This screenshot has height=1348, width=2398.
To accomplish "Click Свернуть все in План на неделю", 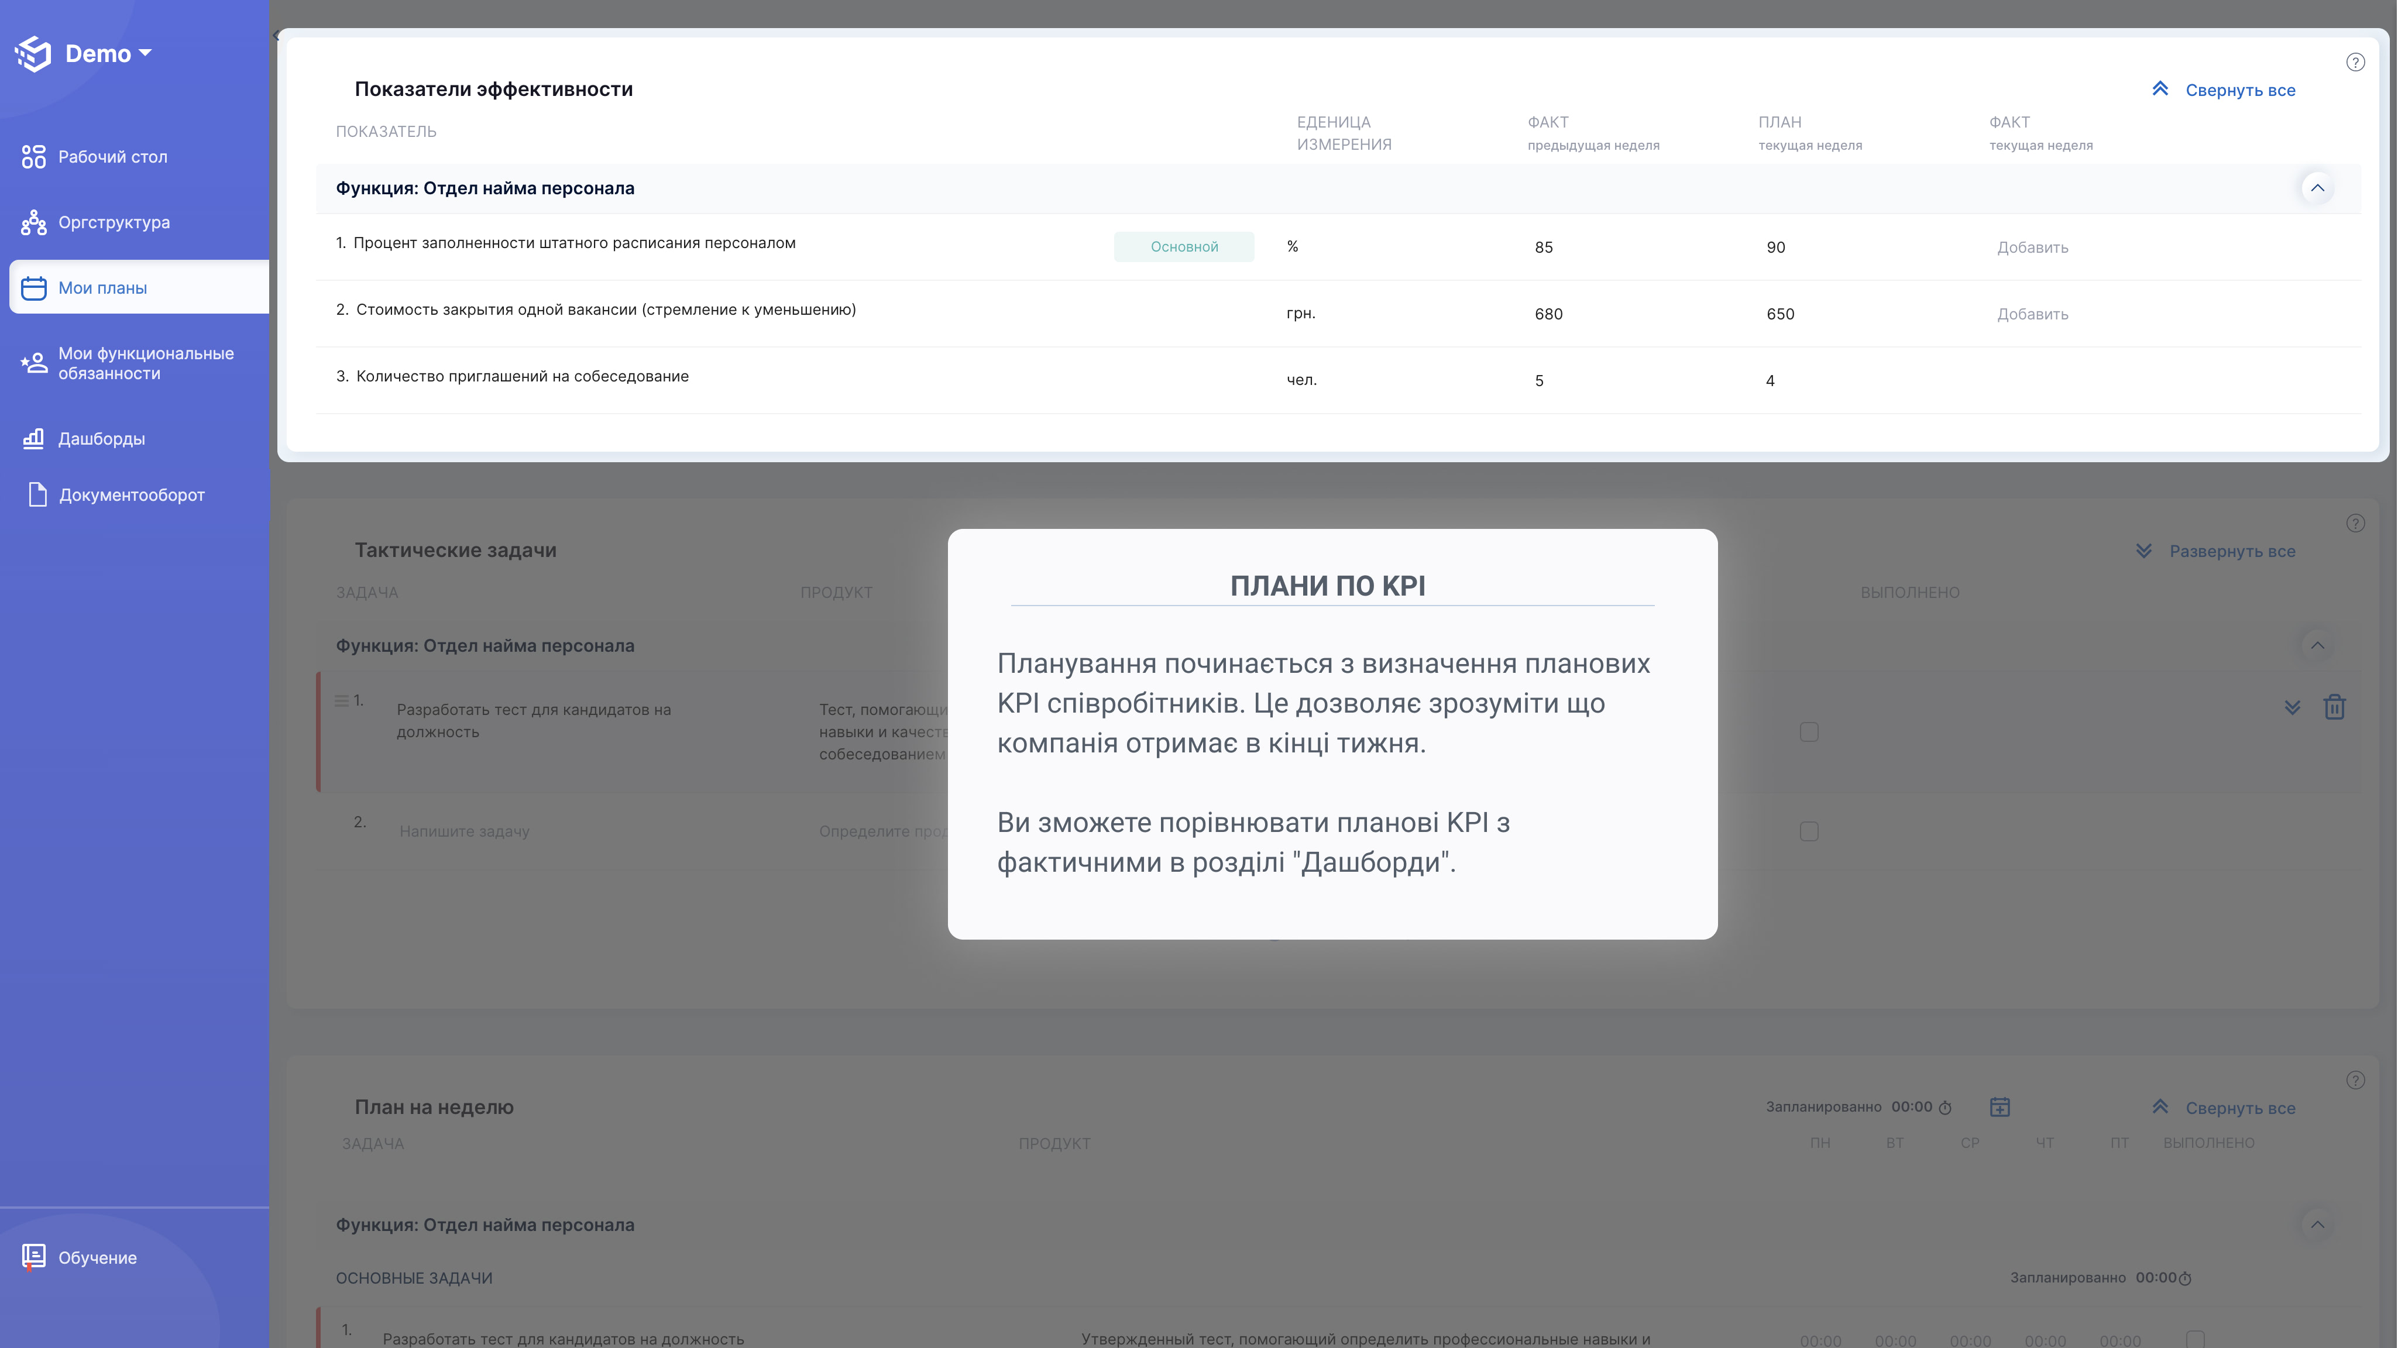I will [x=2240, y=1109].
